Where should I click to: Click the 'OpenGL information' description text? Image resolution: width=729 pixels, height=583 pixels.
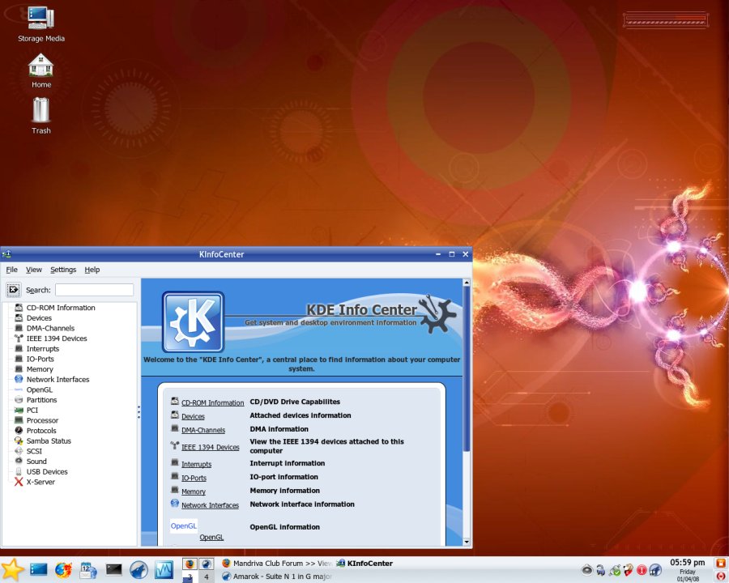[x=284, y=527]
